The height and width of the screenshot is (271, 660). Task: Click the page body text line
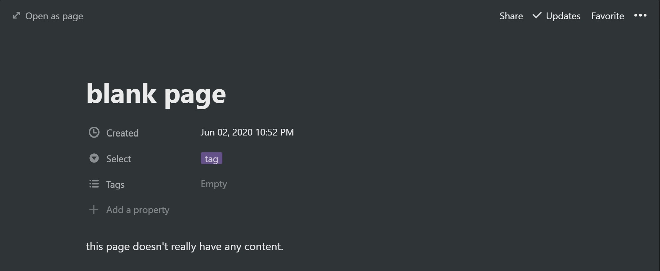(185, 246)
